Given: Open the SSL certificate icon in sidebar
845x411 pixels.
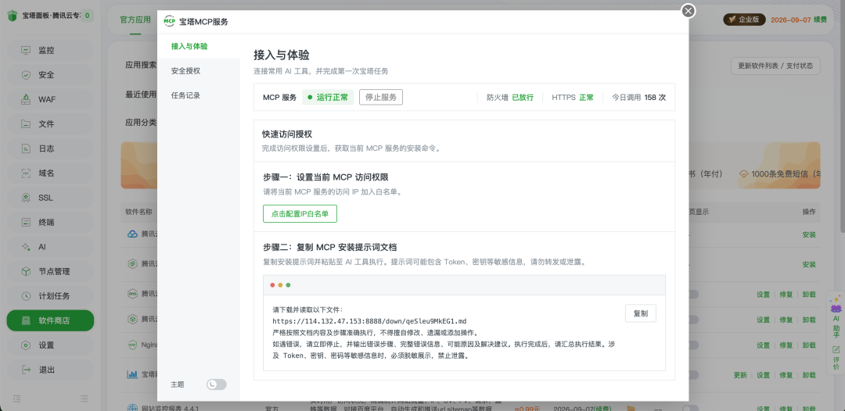Looking at the screenshot, I should coord(25,198).
